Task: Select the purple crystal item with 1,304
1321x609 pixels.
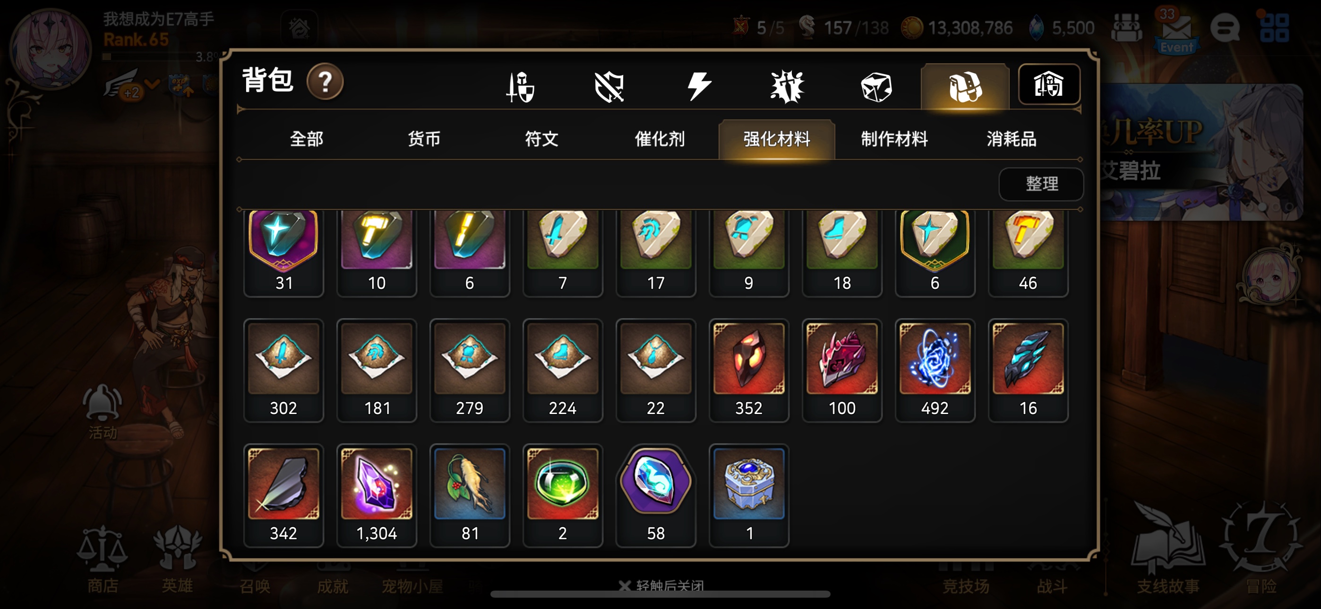Action: point(377,495)
